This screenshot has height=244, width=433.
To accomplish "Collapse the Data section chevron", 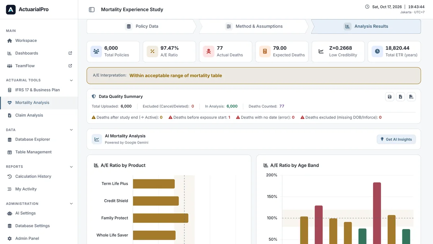I will coord(71,130).
